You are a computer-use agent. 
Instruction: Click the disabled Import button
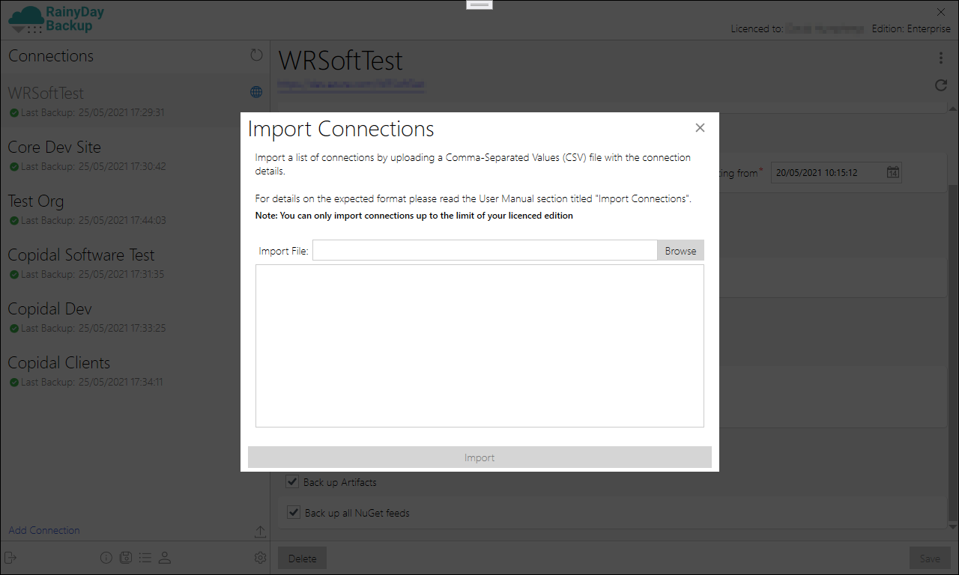(x=479, y=457)
